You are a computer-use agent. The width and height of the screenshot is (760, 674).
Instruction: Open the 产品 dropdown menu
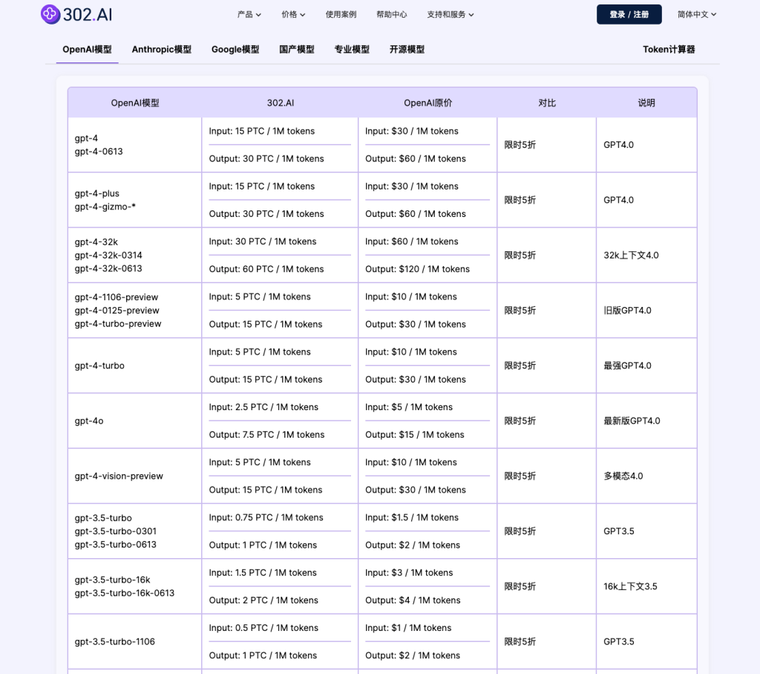point(249,15)
